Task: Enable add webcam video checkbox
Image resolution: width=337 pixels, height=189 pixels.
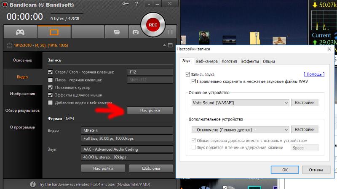Action: (x=50, y=102)
